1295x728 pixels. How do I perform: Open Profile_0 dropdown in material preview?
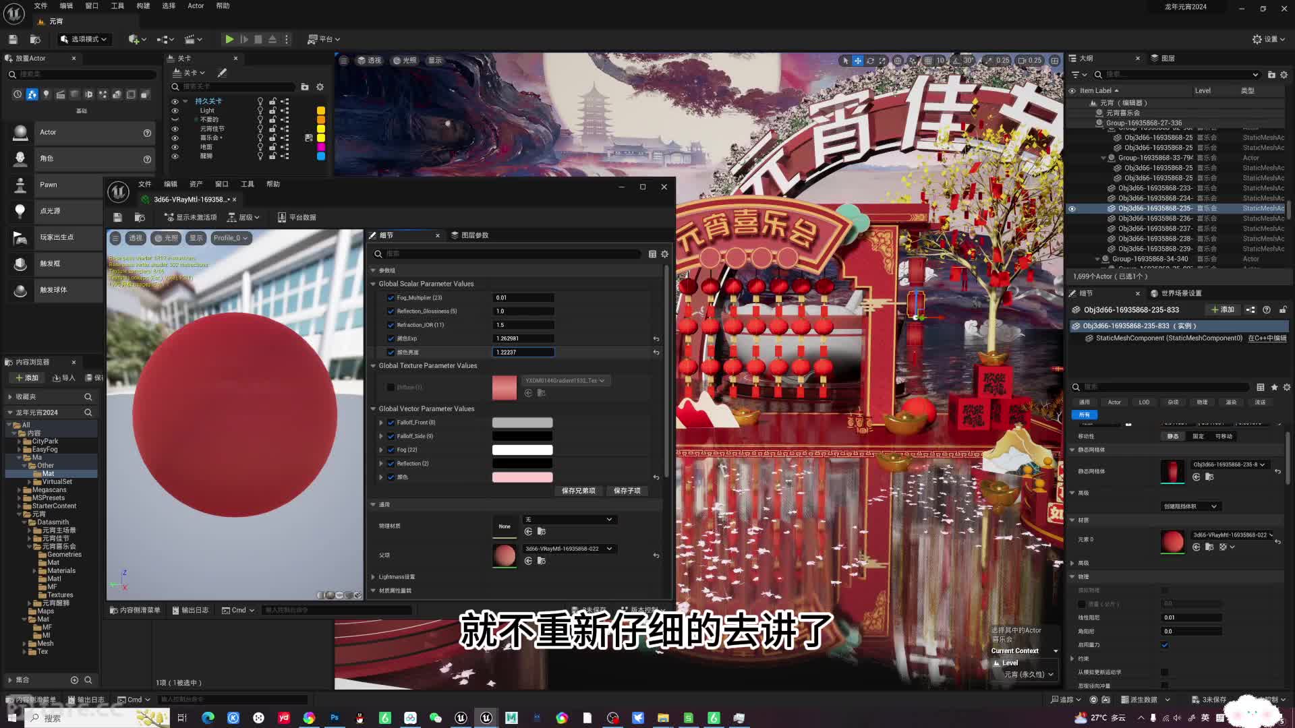point(231,238)
